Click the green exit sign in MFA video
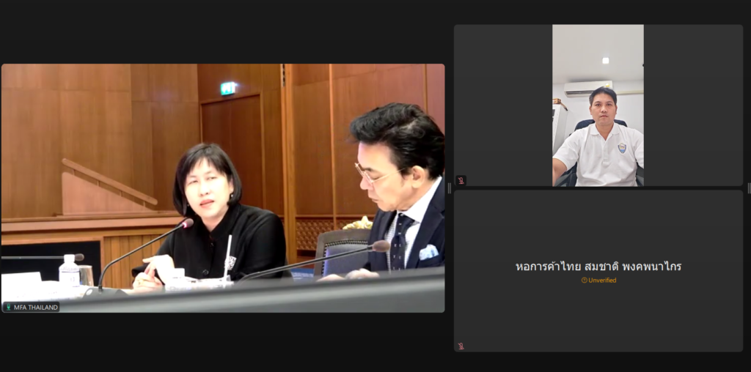 click(x=229, y=88)
